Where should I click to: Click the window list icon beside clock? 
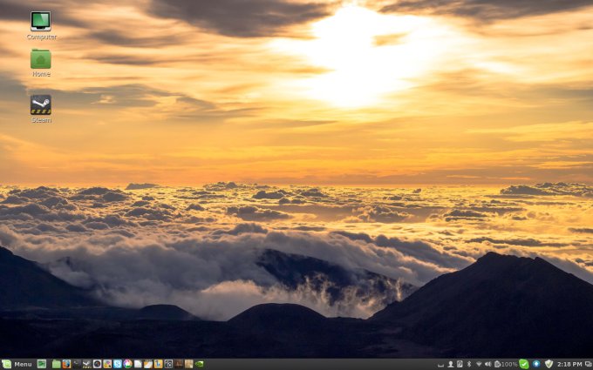(x=588, y=364)
